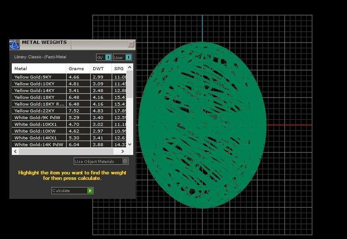
Task: Click the scroll up arrow of metal list
Action: (130, 67)
